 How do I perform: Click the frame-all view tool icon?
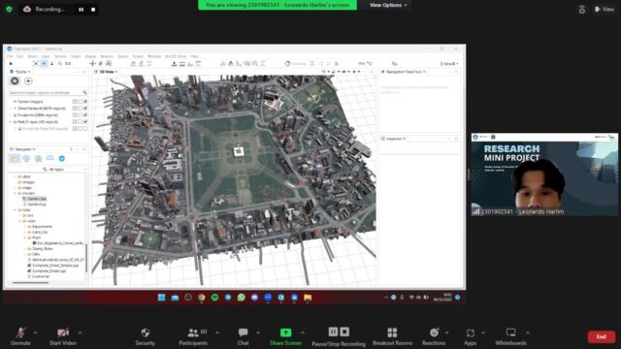(x=36, y=63)
